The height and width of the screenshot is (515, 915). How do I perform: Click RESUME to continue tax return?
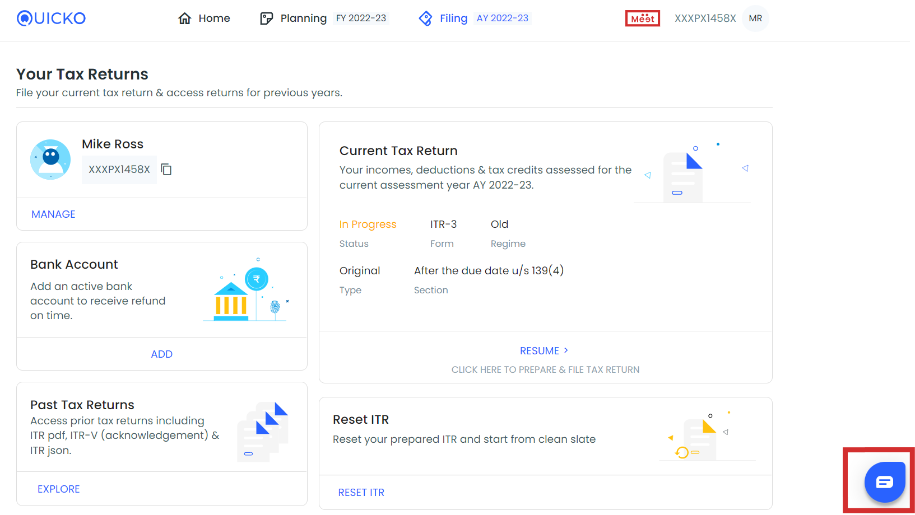[x=540, y=351]
